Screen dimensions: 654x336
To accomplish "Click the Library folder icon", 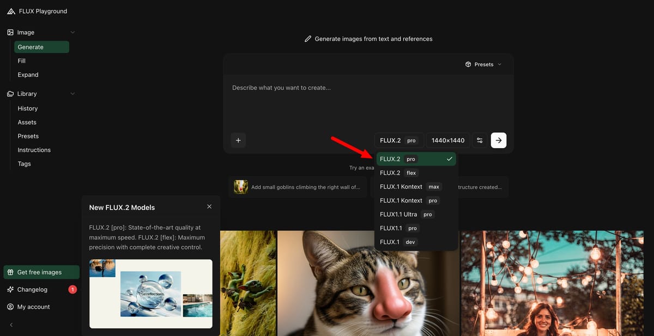I will (x=10, y=93).
